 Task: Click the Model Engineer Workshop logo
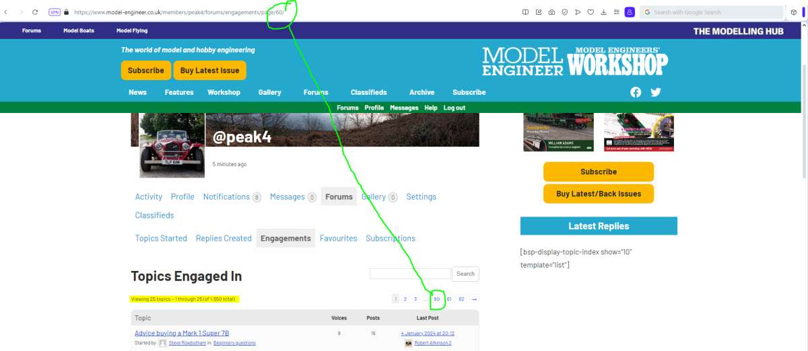click(x=575, y=61)
